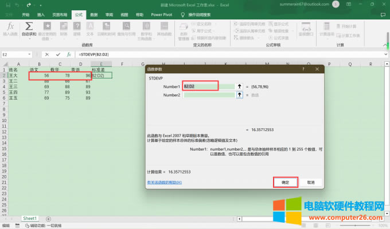
Task: Click the help question mark in dialog
Action: (x=303, y=69)
